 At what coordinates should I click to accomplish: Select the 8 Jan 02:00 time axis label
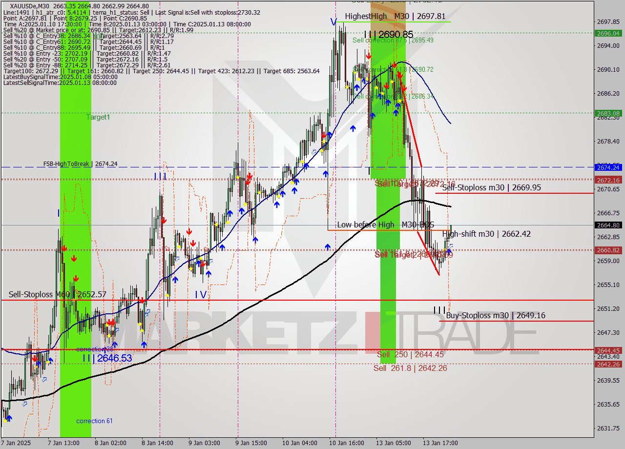click(x=110, y=443)
